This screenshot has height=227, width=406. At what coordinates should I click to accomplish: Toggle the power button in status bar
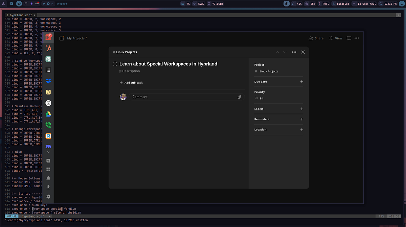[x=401, y=4]
